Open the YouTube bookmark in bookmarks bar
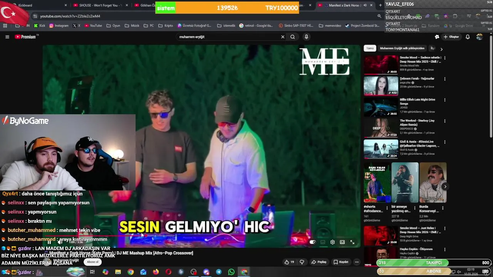 click(x=93, y=26)
